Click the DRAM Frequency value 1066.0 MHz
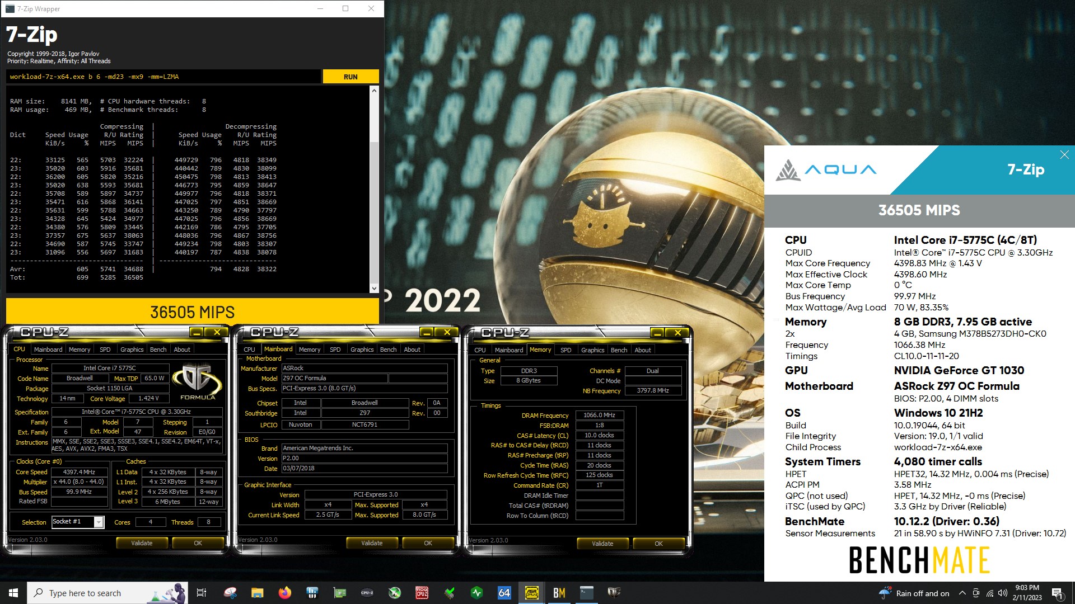 pos(599,415)
